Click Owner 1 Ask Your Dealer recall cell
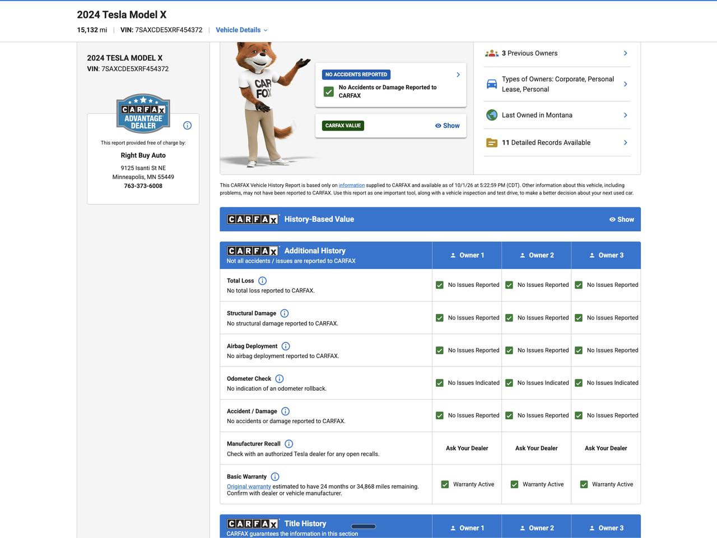 click(467, 448)
